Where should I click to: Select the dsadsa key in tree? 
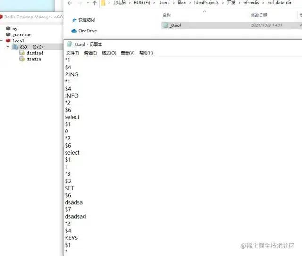tap(34, 59)
